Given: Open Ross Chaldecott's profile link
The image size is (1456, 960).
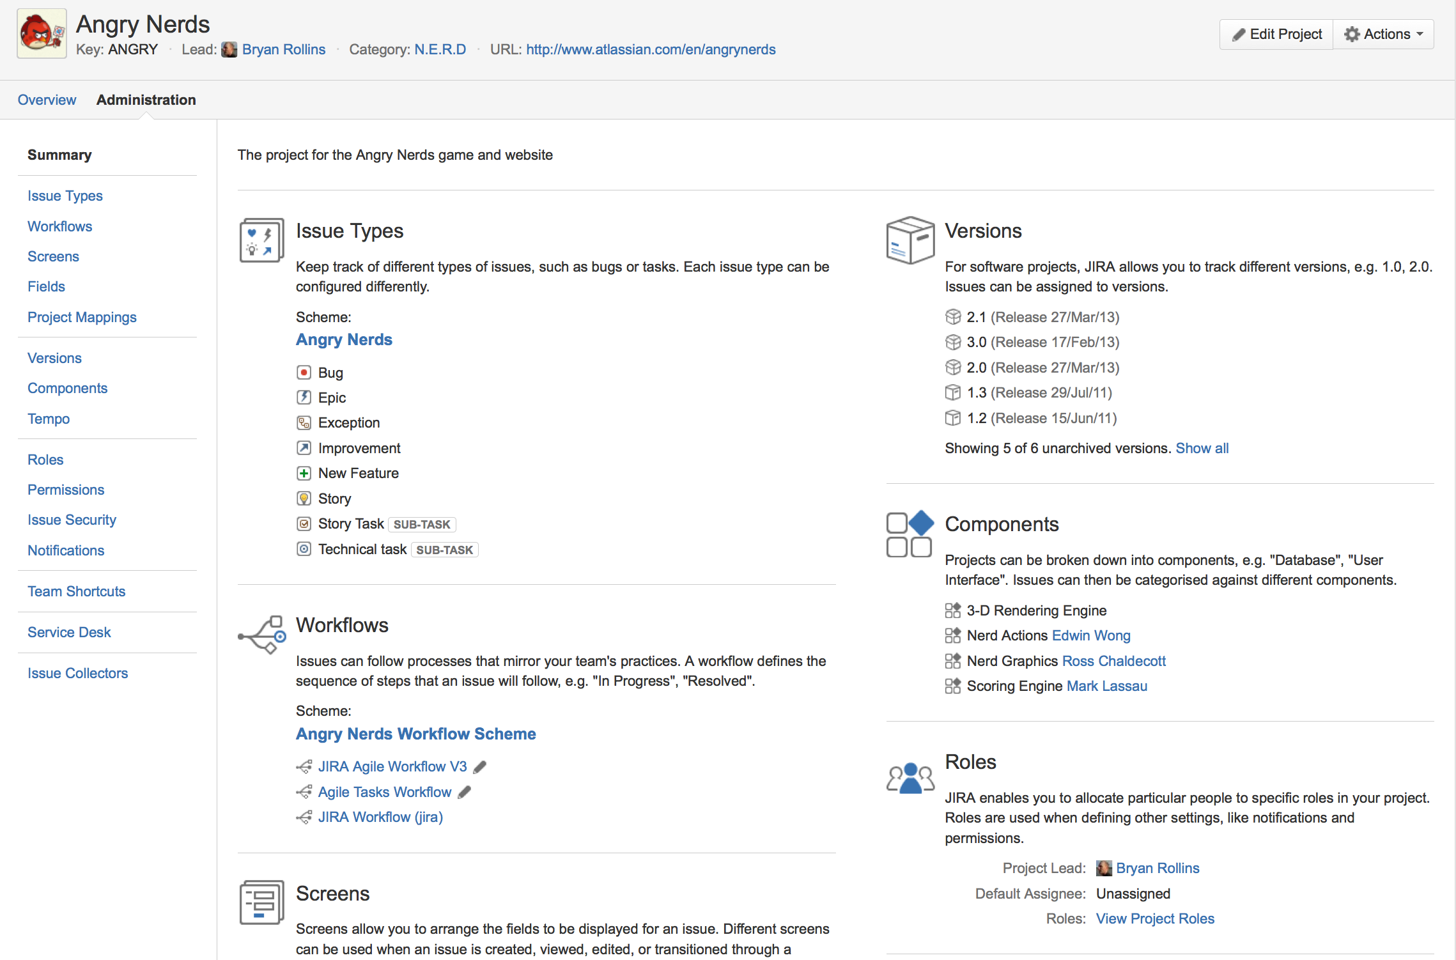Looking at the screenshot, I should pyautogui.click(x=1114, y=661).
